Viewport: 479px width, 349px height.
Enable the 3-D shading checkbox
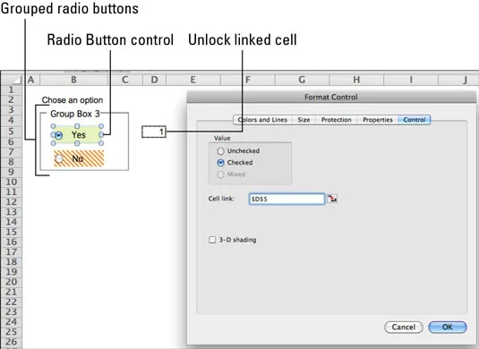(212, 240)
